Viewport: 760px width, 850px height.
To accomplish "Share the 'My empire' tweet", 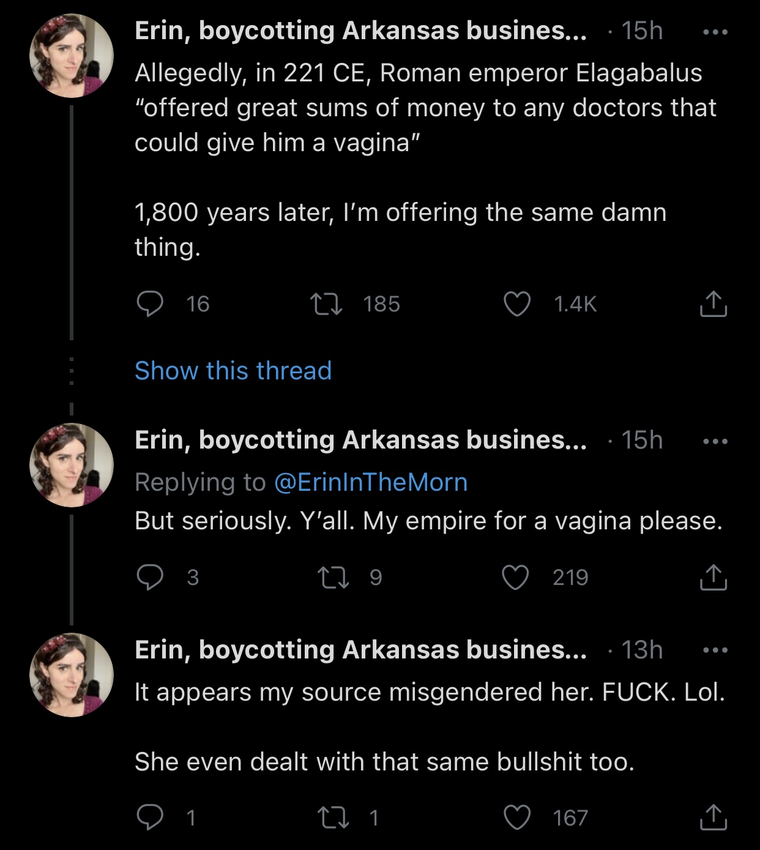I will click(x=713, y=576).
